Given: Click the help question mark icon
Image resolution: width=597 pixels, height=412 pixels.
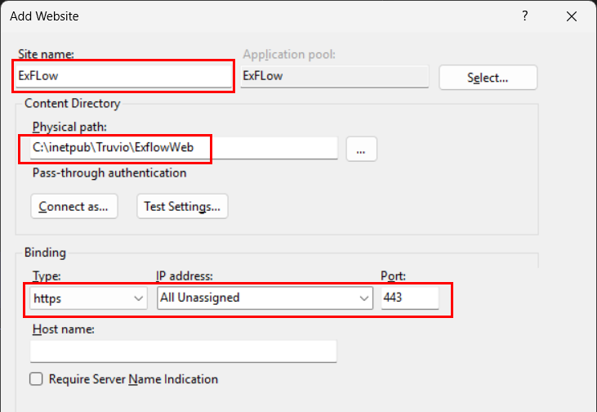Looking at the screenshot, I should (525, 16).
